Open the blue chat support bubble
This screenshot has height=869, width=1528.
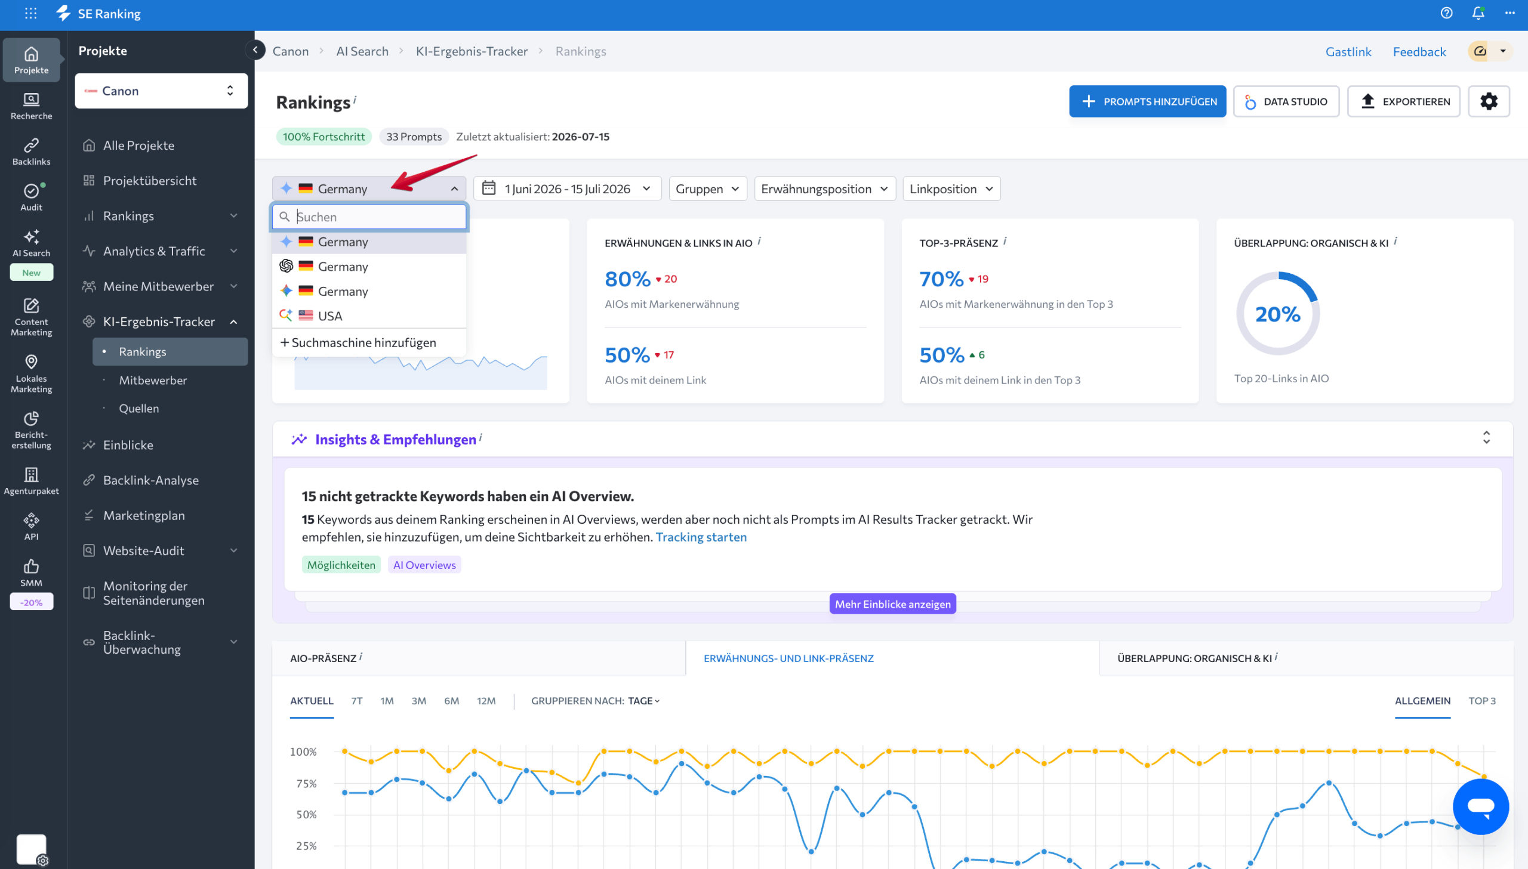tap(1480, 806)
